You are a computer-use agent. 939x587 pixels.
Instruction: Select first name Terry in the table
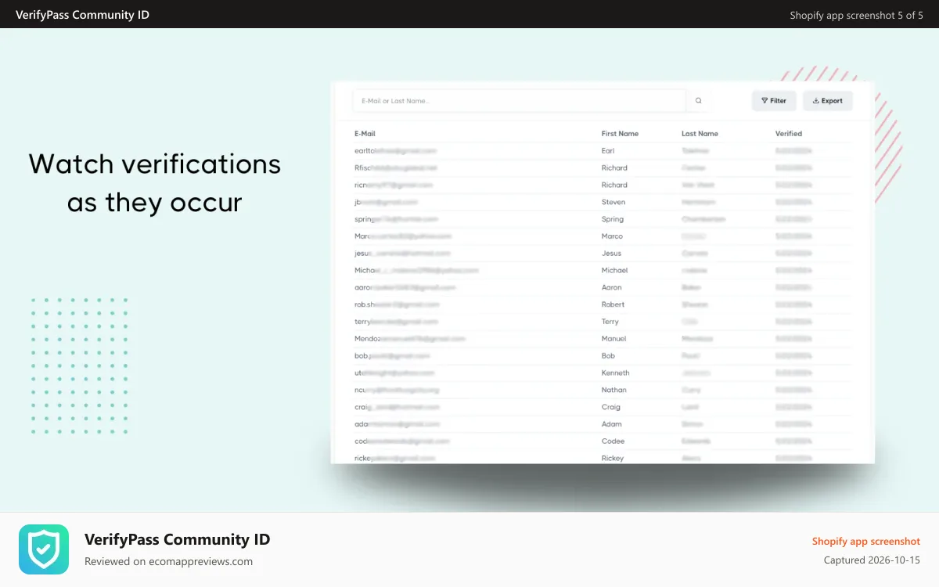coord(610,322)
